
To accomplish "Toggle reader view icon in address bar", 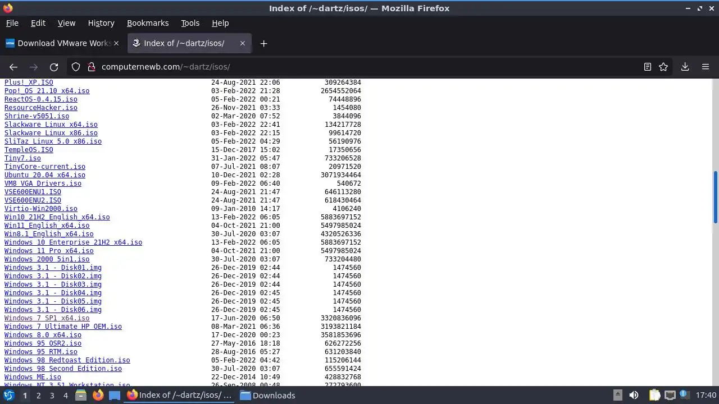I will point(648,67).
